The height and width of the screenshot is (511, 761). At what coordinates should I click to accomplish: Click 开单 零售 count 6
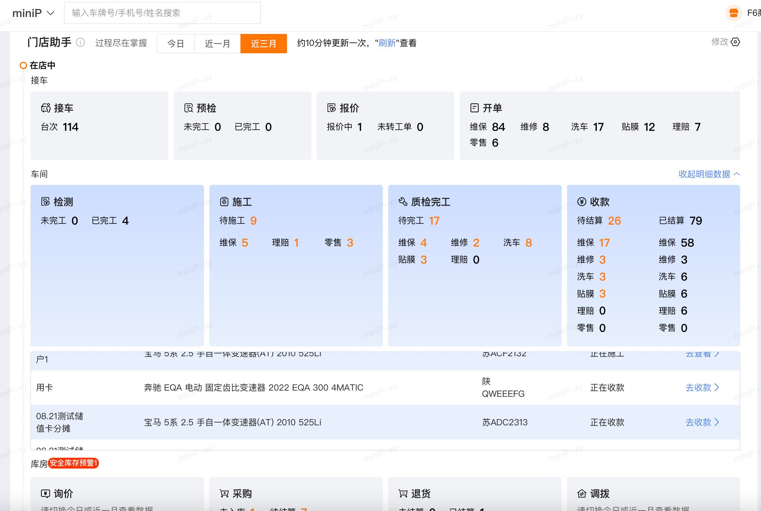point(495,143)
